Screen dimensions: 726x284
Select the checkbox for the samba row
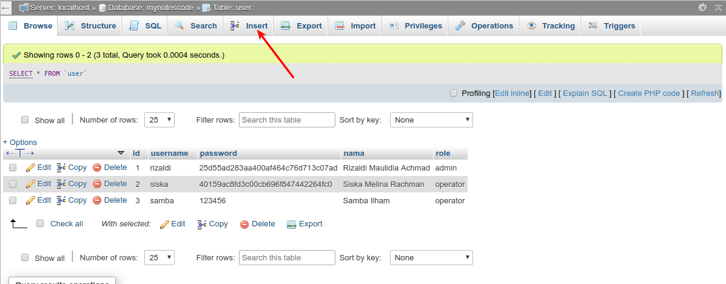tap(13, 200)
